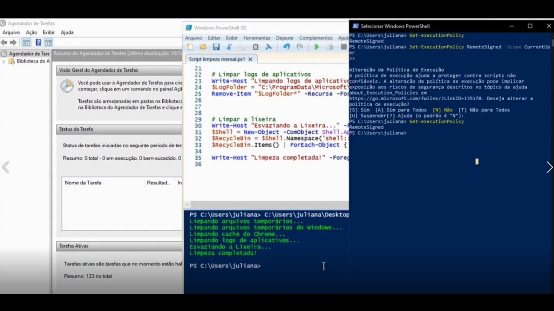This screenshot has width=554, height=311.
Task: Click ISE console prompt PS C:\Users\juliana>
Action: click(x=225, y=266)
